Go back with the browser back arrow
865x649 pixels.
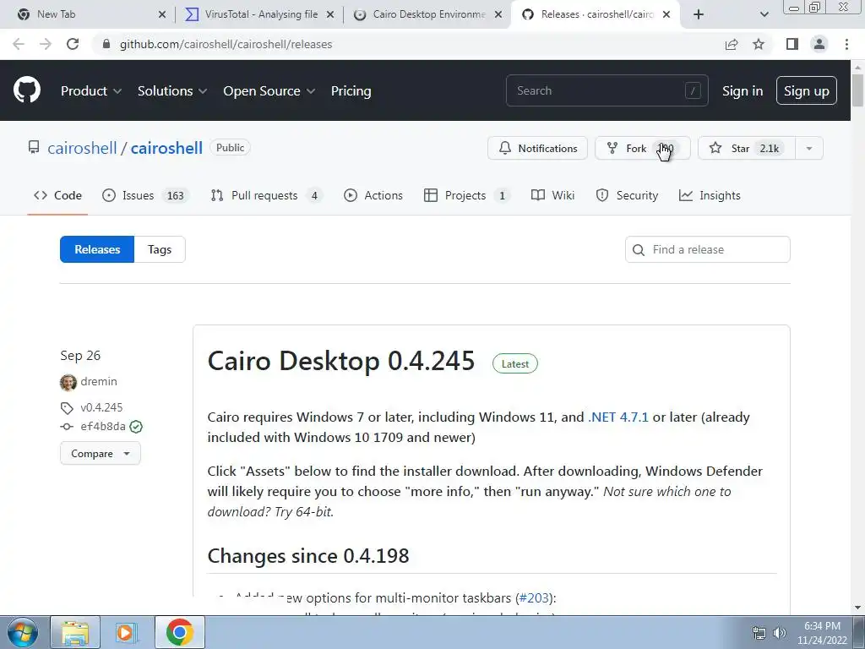(x=19, y=44)
